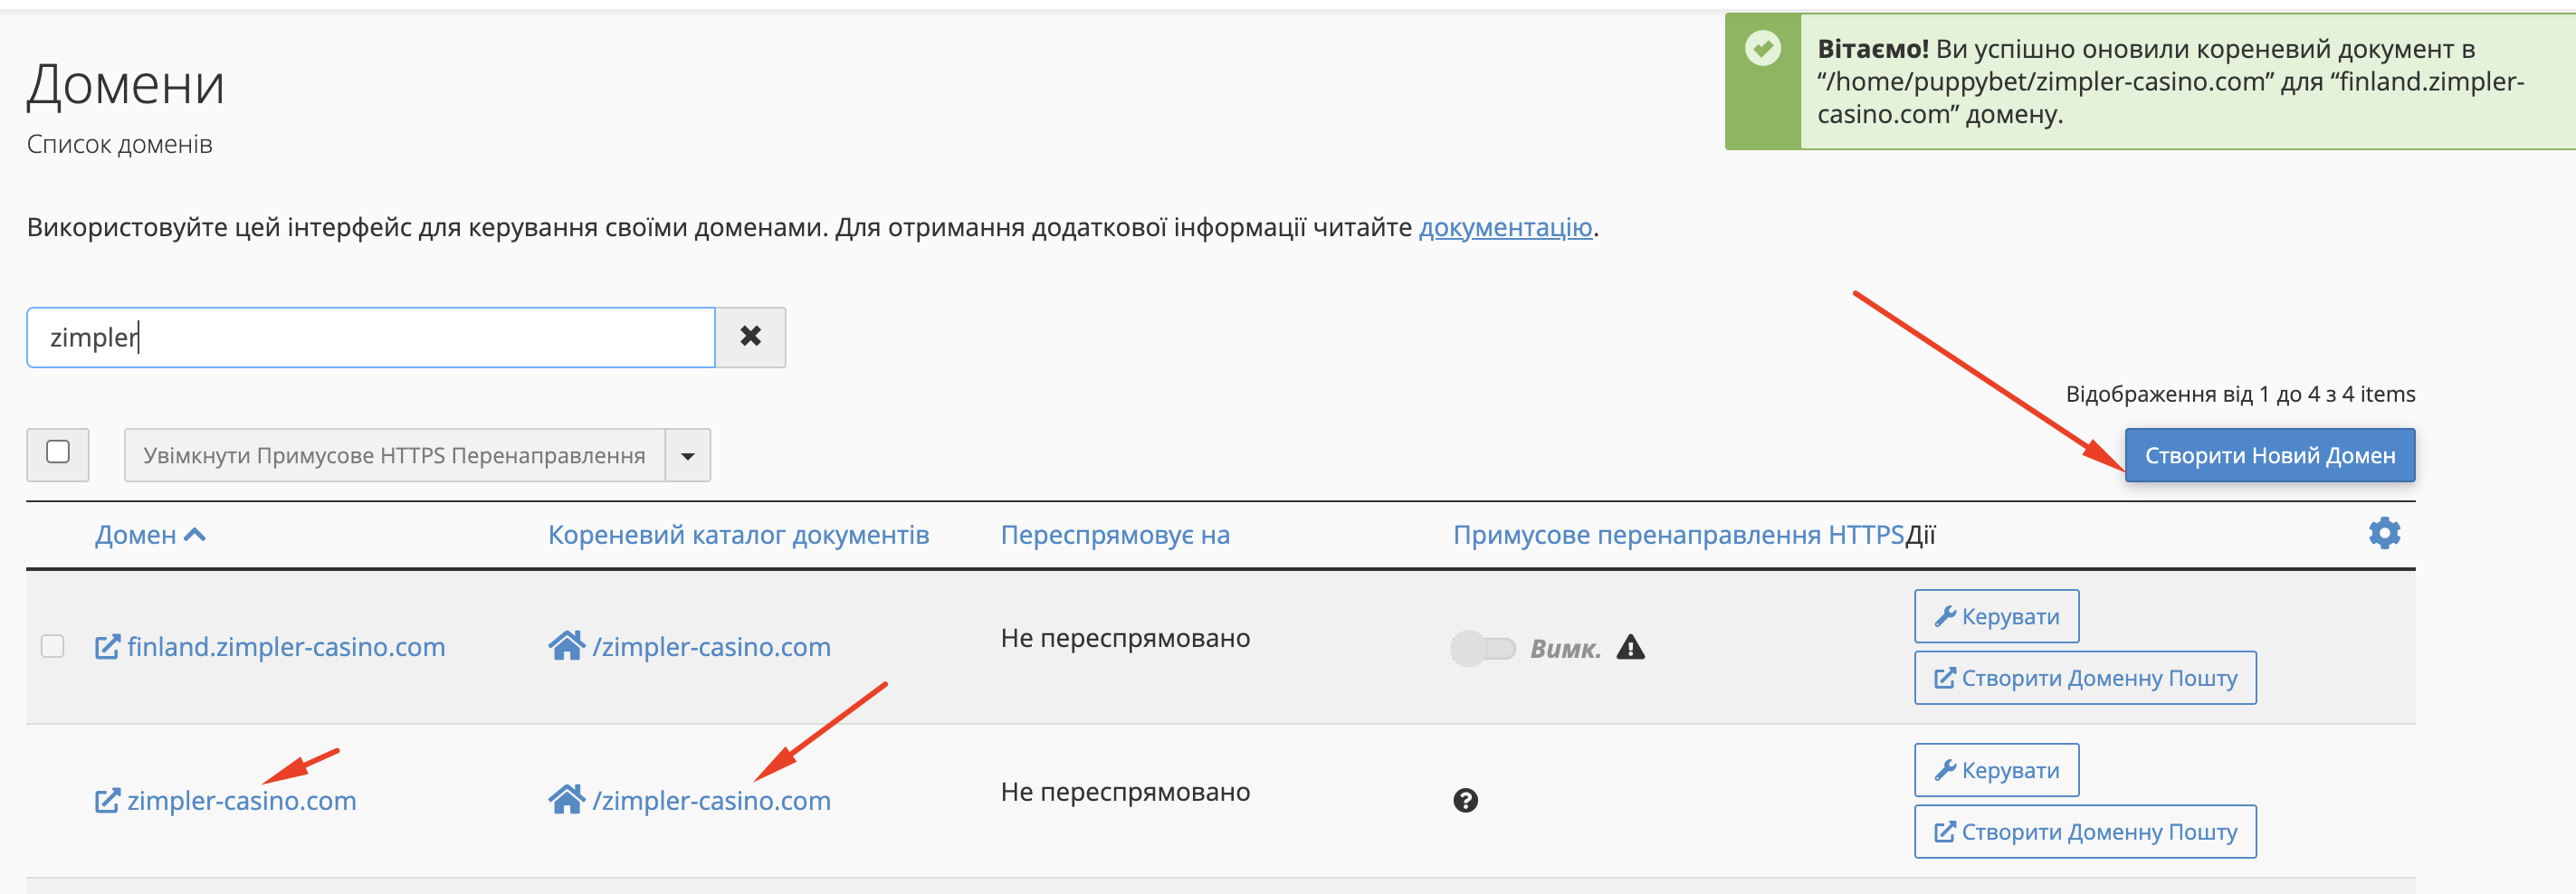Click the Домени page heading
Image resolution: width=2576 pixels, height=894 pixels.
click(126, 85)
